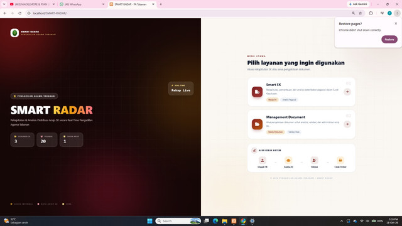
Task: Open the Management Document card arrow
Action: [x=347, y=124]
